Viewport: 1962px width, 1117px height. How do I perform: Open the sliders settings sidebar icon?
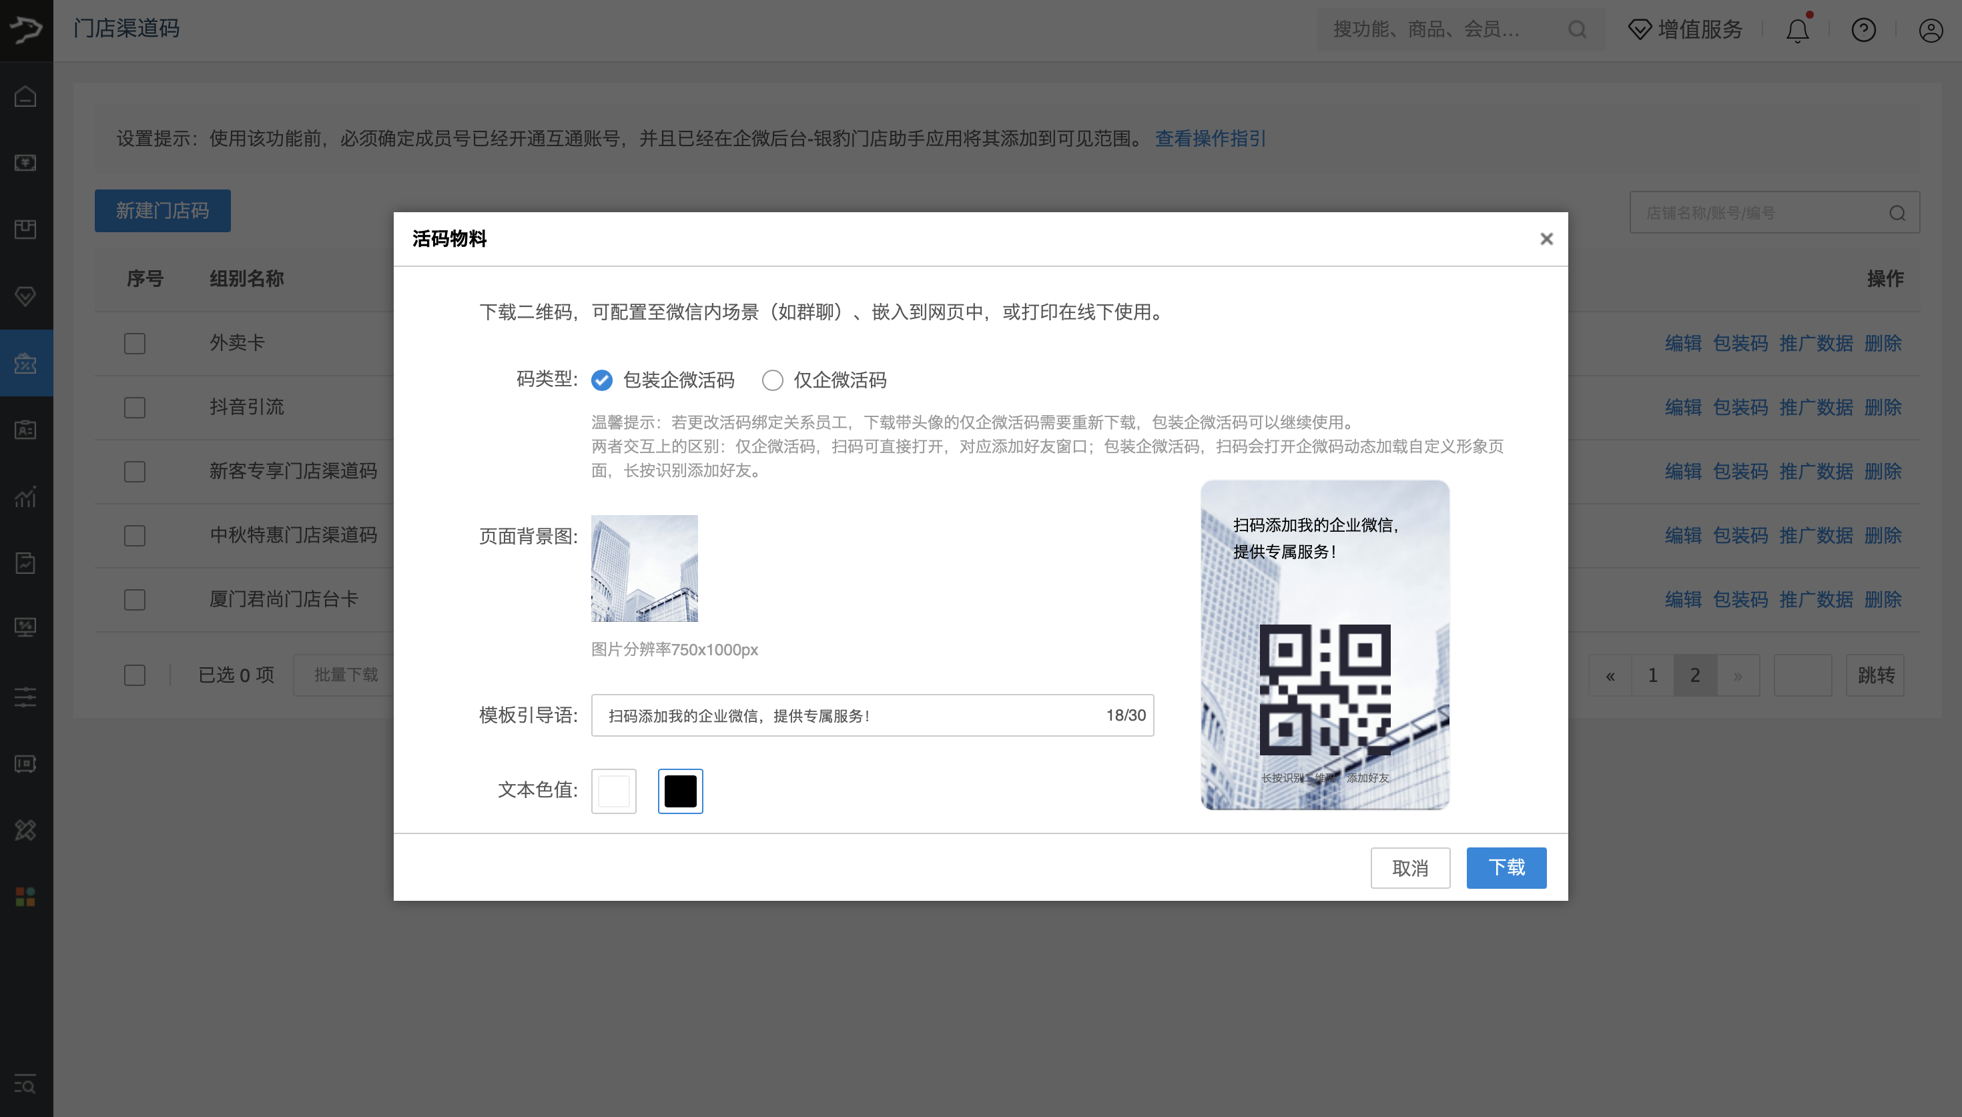pyautogui.click(x=25, y=697)
